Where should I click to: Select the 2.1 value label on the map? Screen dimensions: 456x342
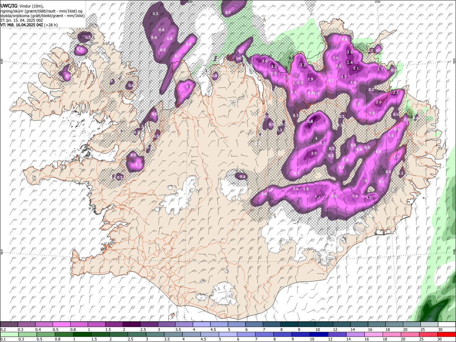[x=356, y=68]
